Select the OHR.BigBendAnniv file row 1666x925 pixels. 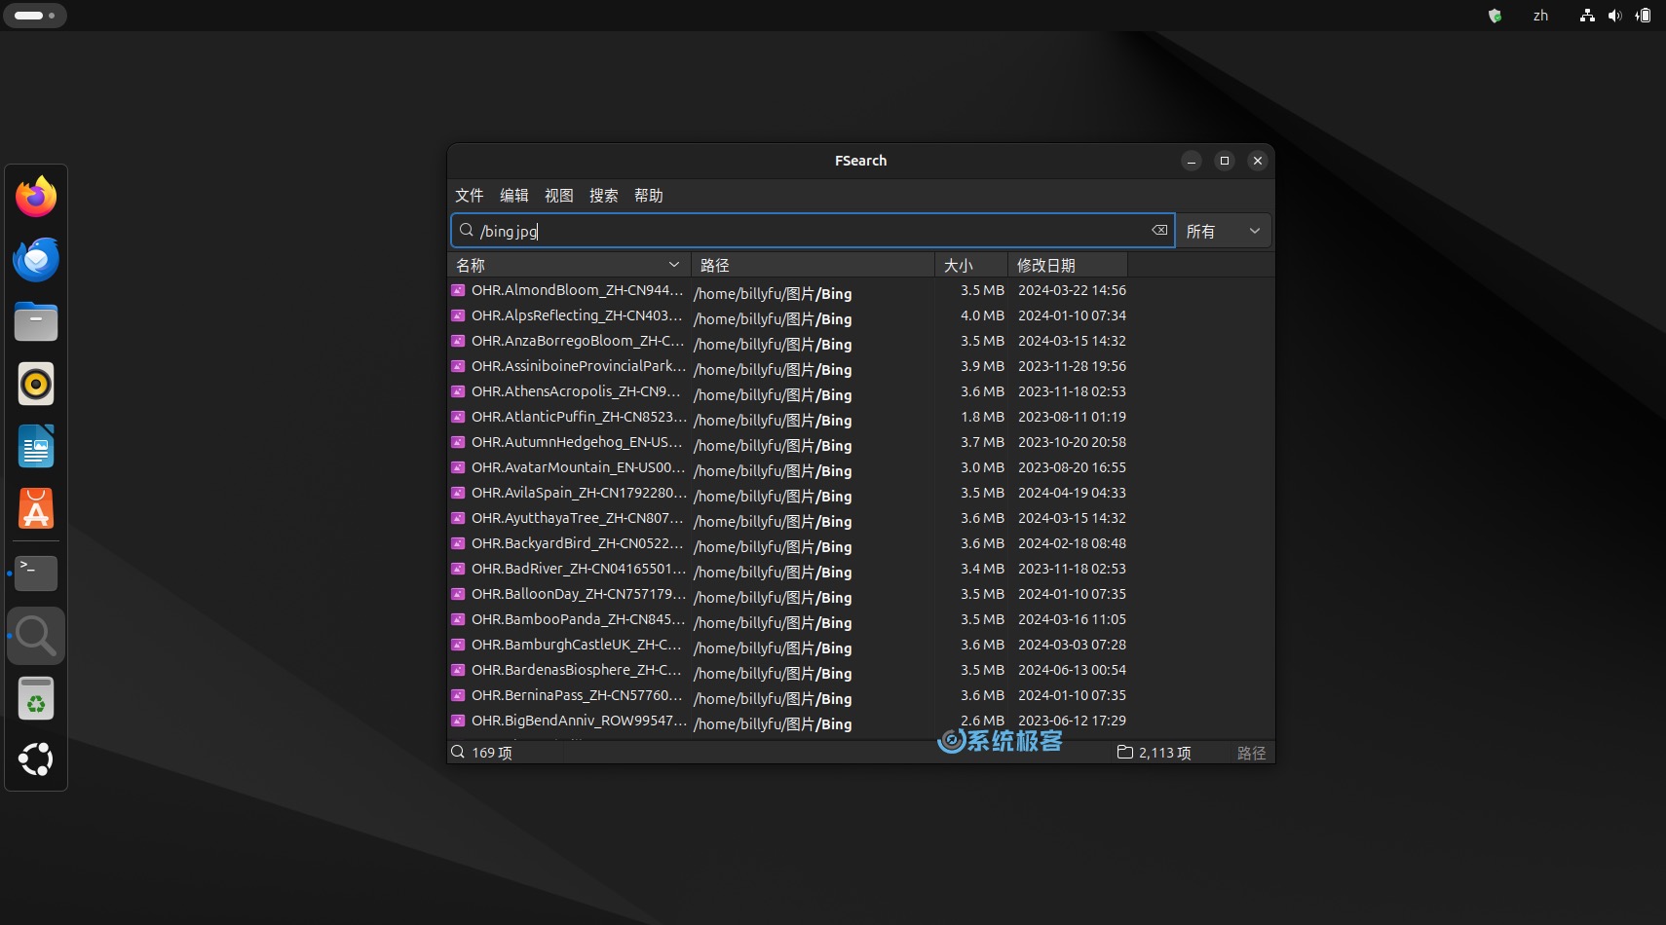point(860,721)
